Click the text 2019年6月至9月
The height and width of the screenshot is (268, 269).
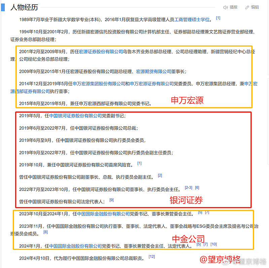tap(35, 140)
